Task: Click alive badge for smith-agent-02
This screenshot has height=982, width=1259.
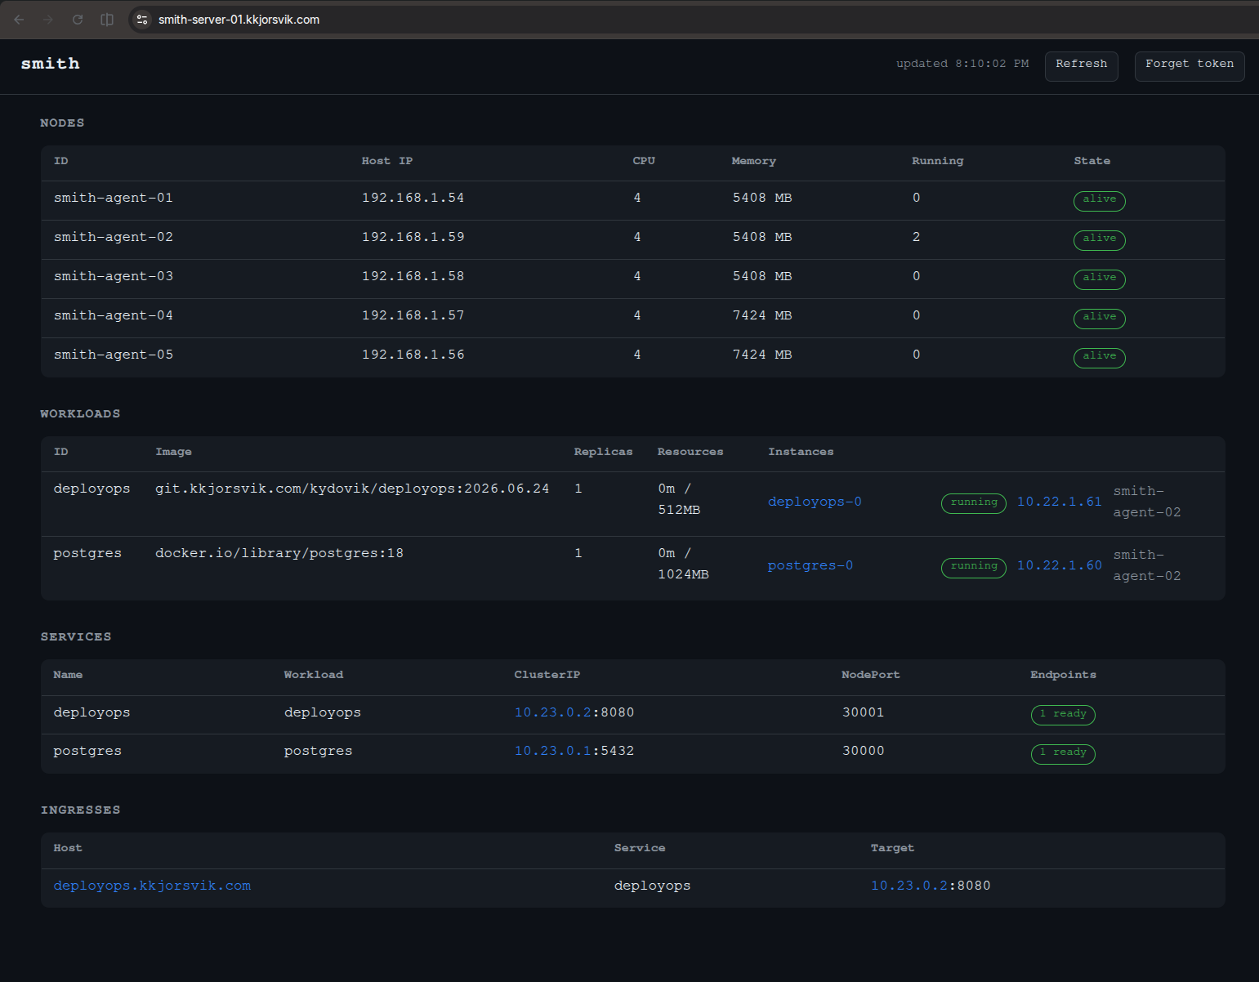Action: point(1099,239)
